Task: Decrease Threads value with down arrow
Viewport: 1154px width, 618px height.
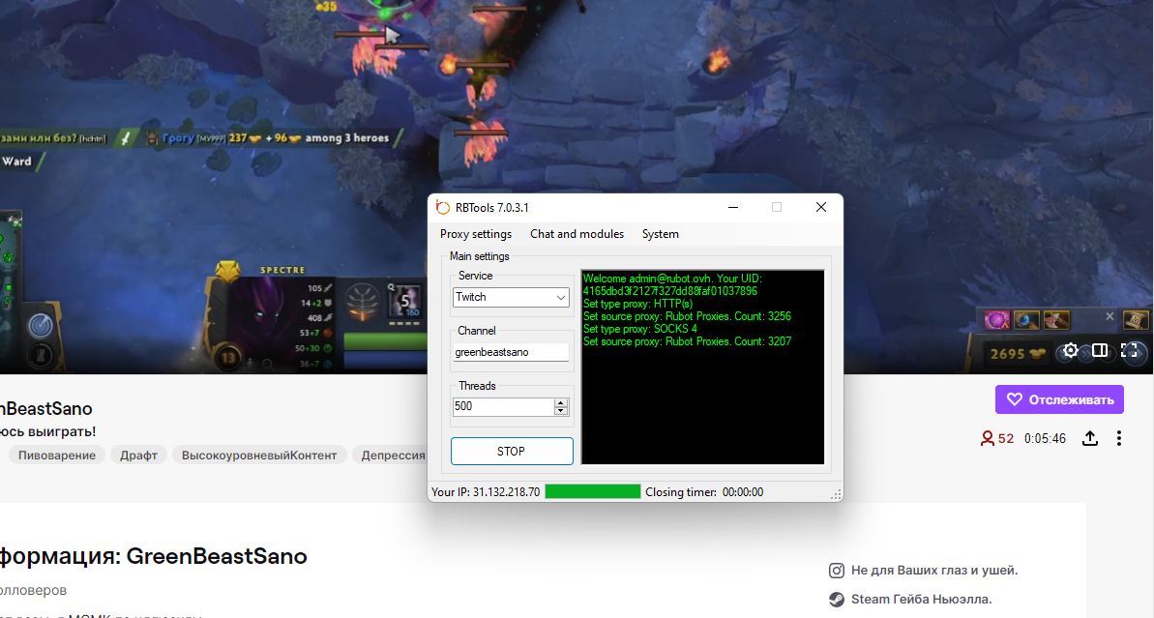Action: coord(561,411)
